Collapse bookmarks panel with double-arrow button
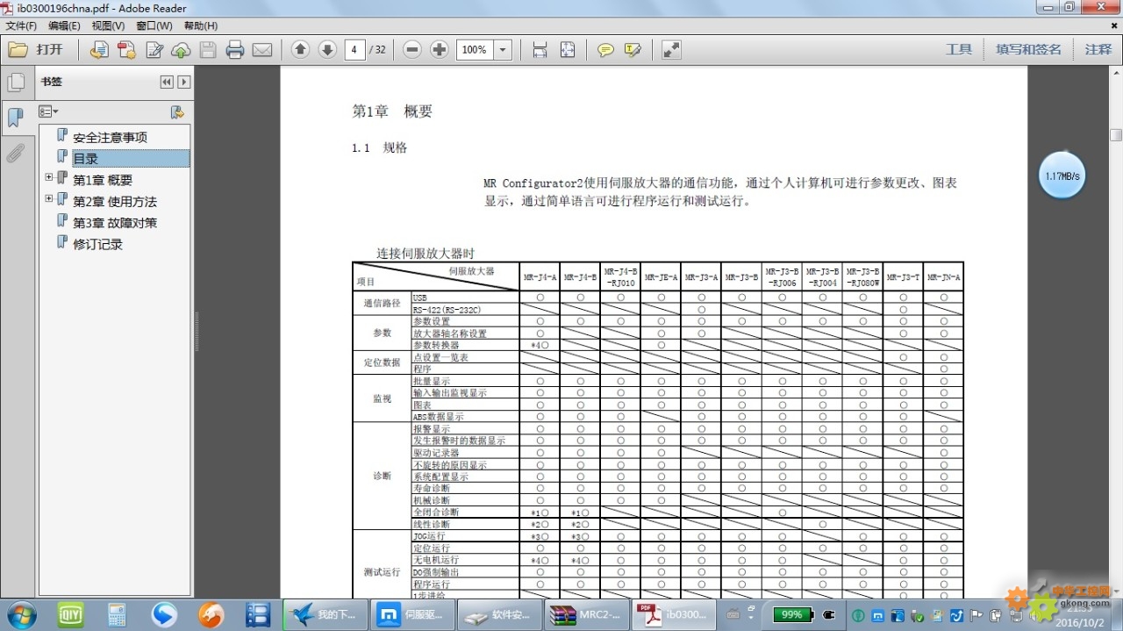Screen dimensions: 1123x631 pyautogui.click(x=167, y=82)
